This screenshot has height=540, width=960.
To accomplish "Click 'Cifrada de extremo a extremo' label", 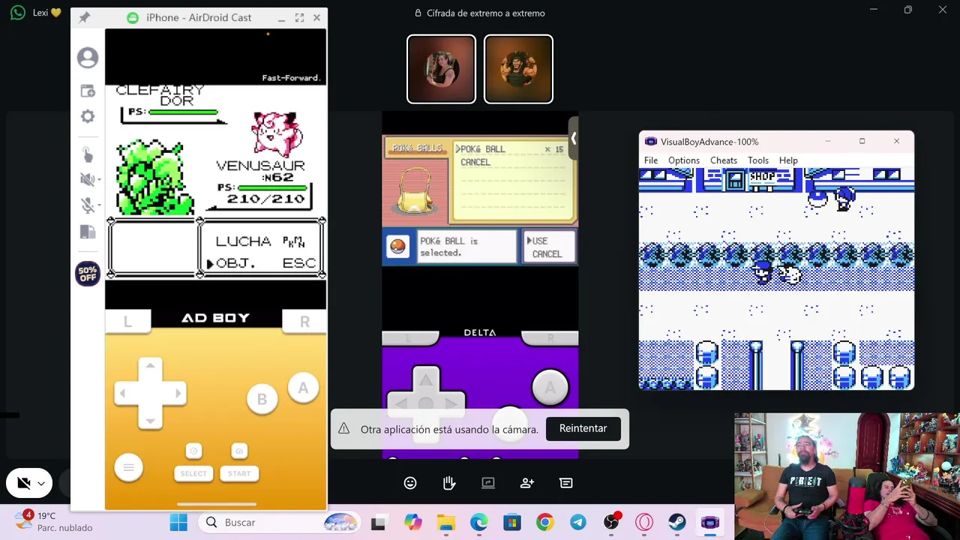I will click(x=485, y=13).
